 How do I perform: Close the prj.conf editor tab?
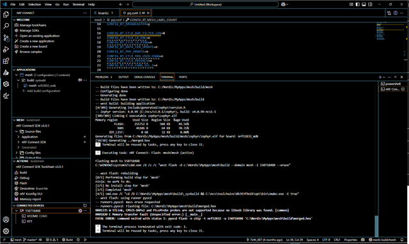pos(148,13)
